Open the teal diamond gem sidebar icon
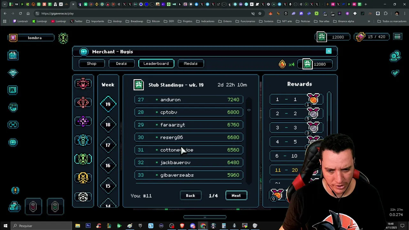The width and height of the screenshot is (409, 230). tap(13, 73)
